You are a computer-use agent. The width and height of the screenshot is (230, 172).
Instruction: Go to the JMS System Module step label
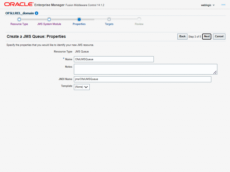(49, 24)
